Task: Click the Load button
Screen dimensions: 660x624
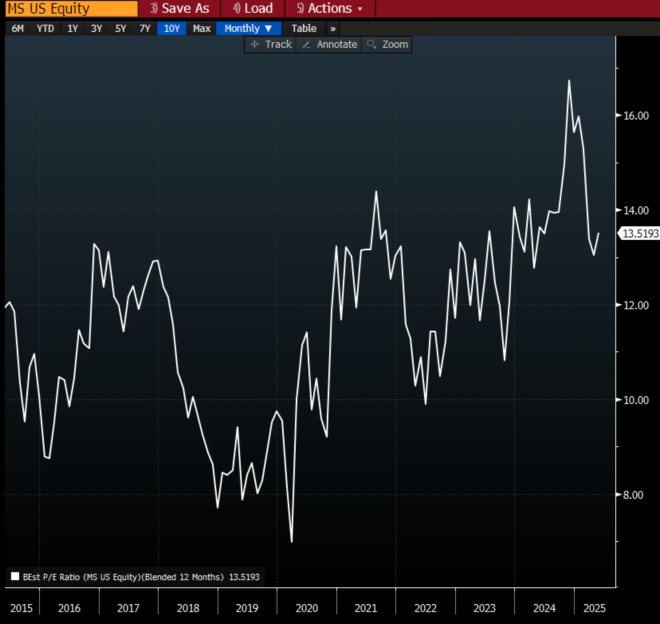Action: pyautogui.click(x=253, y=8)
